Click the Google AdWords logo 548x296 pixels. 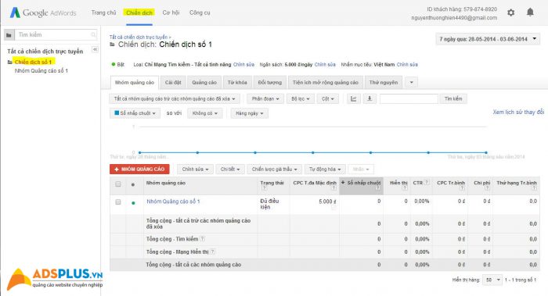point(43,12)
